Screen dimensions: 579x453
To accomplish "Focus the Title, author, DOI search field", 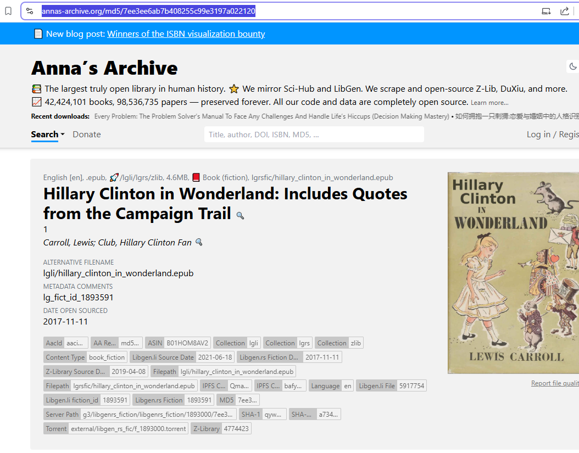I will pos(314,135).
